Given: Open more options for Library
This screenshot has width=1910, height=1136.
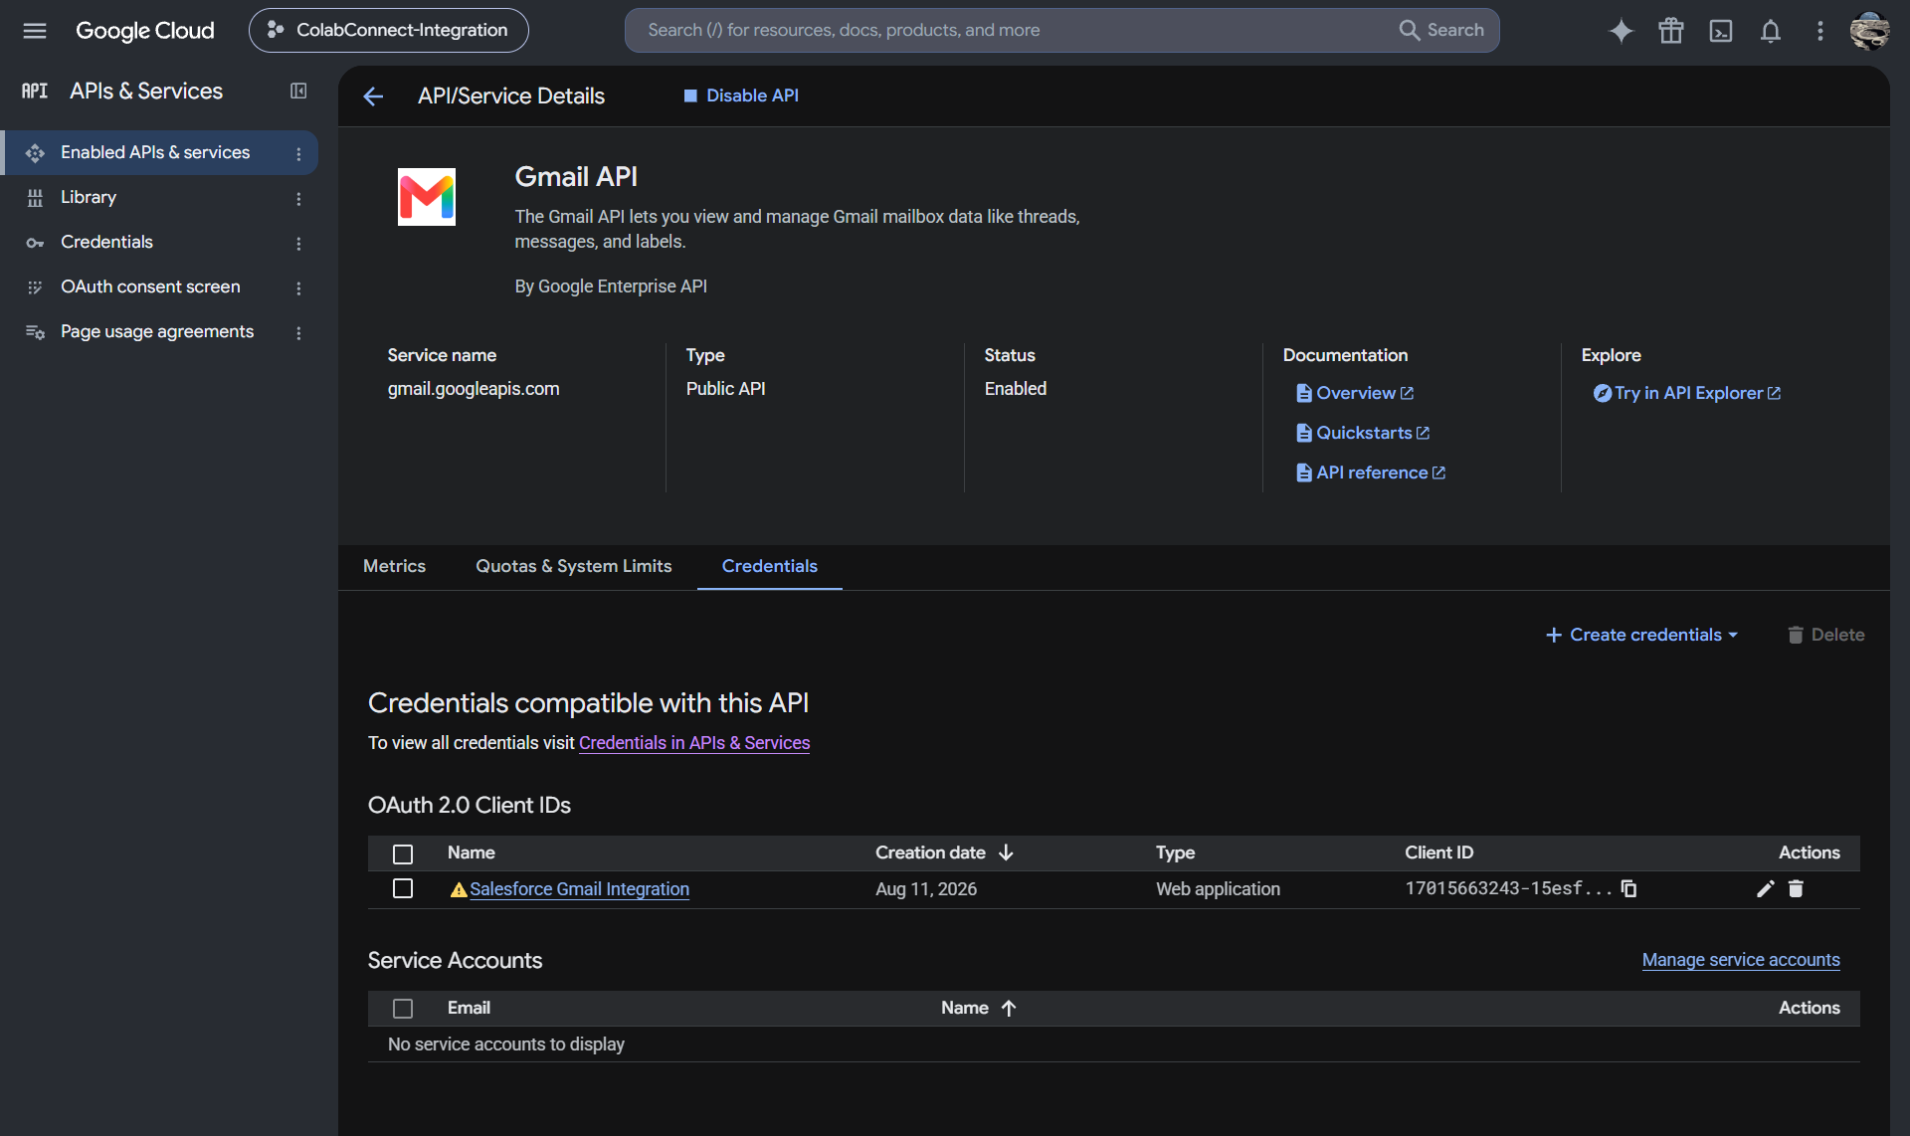Looking at the screenshot, I should (298, 198).
